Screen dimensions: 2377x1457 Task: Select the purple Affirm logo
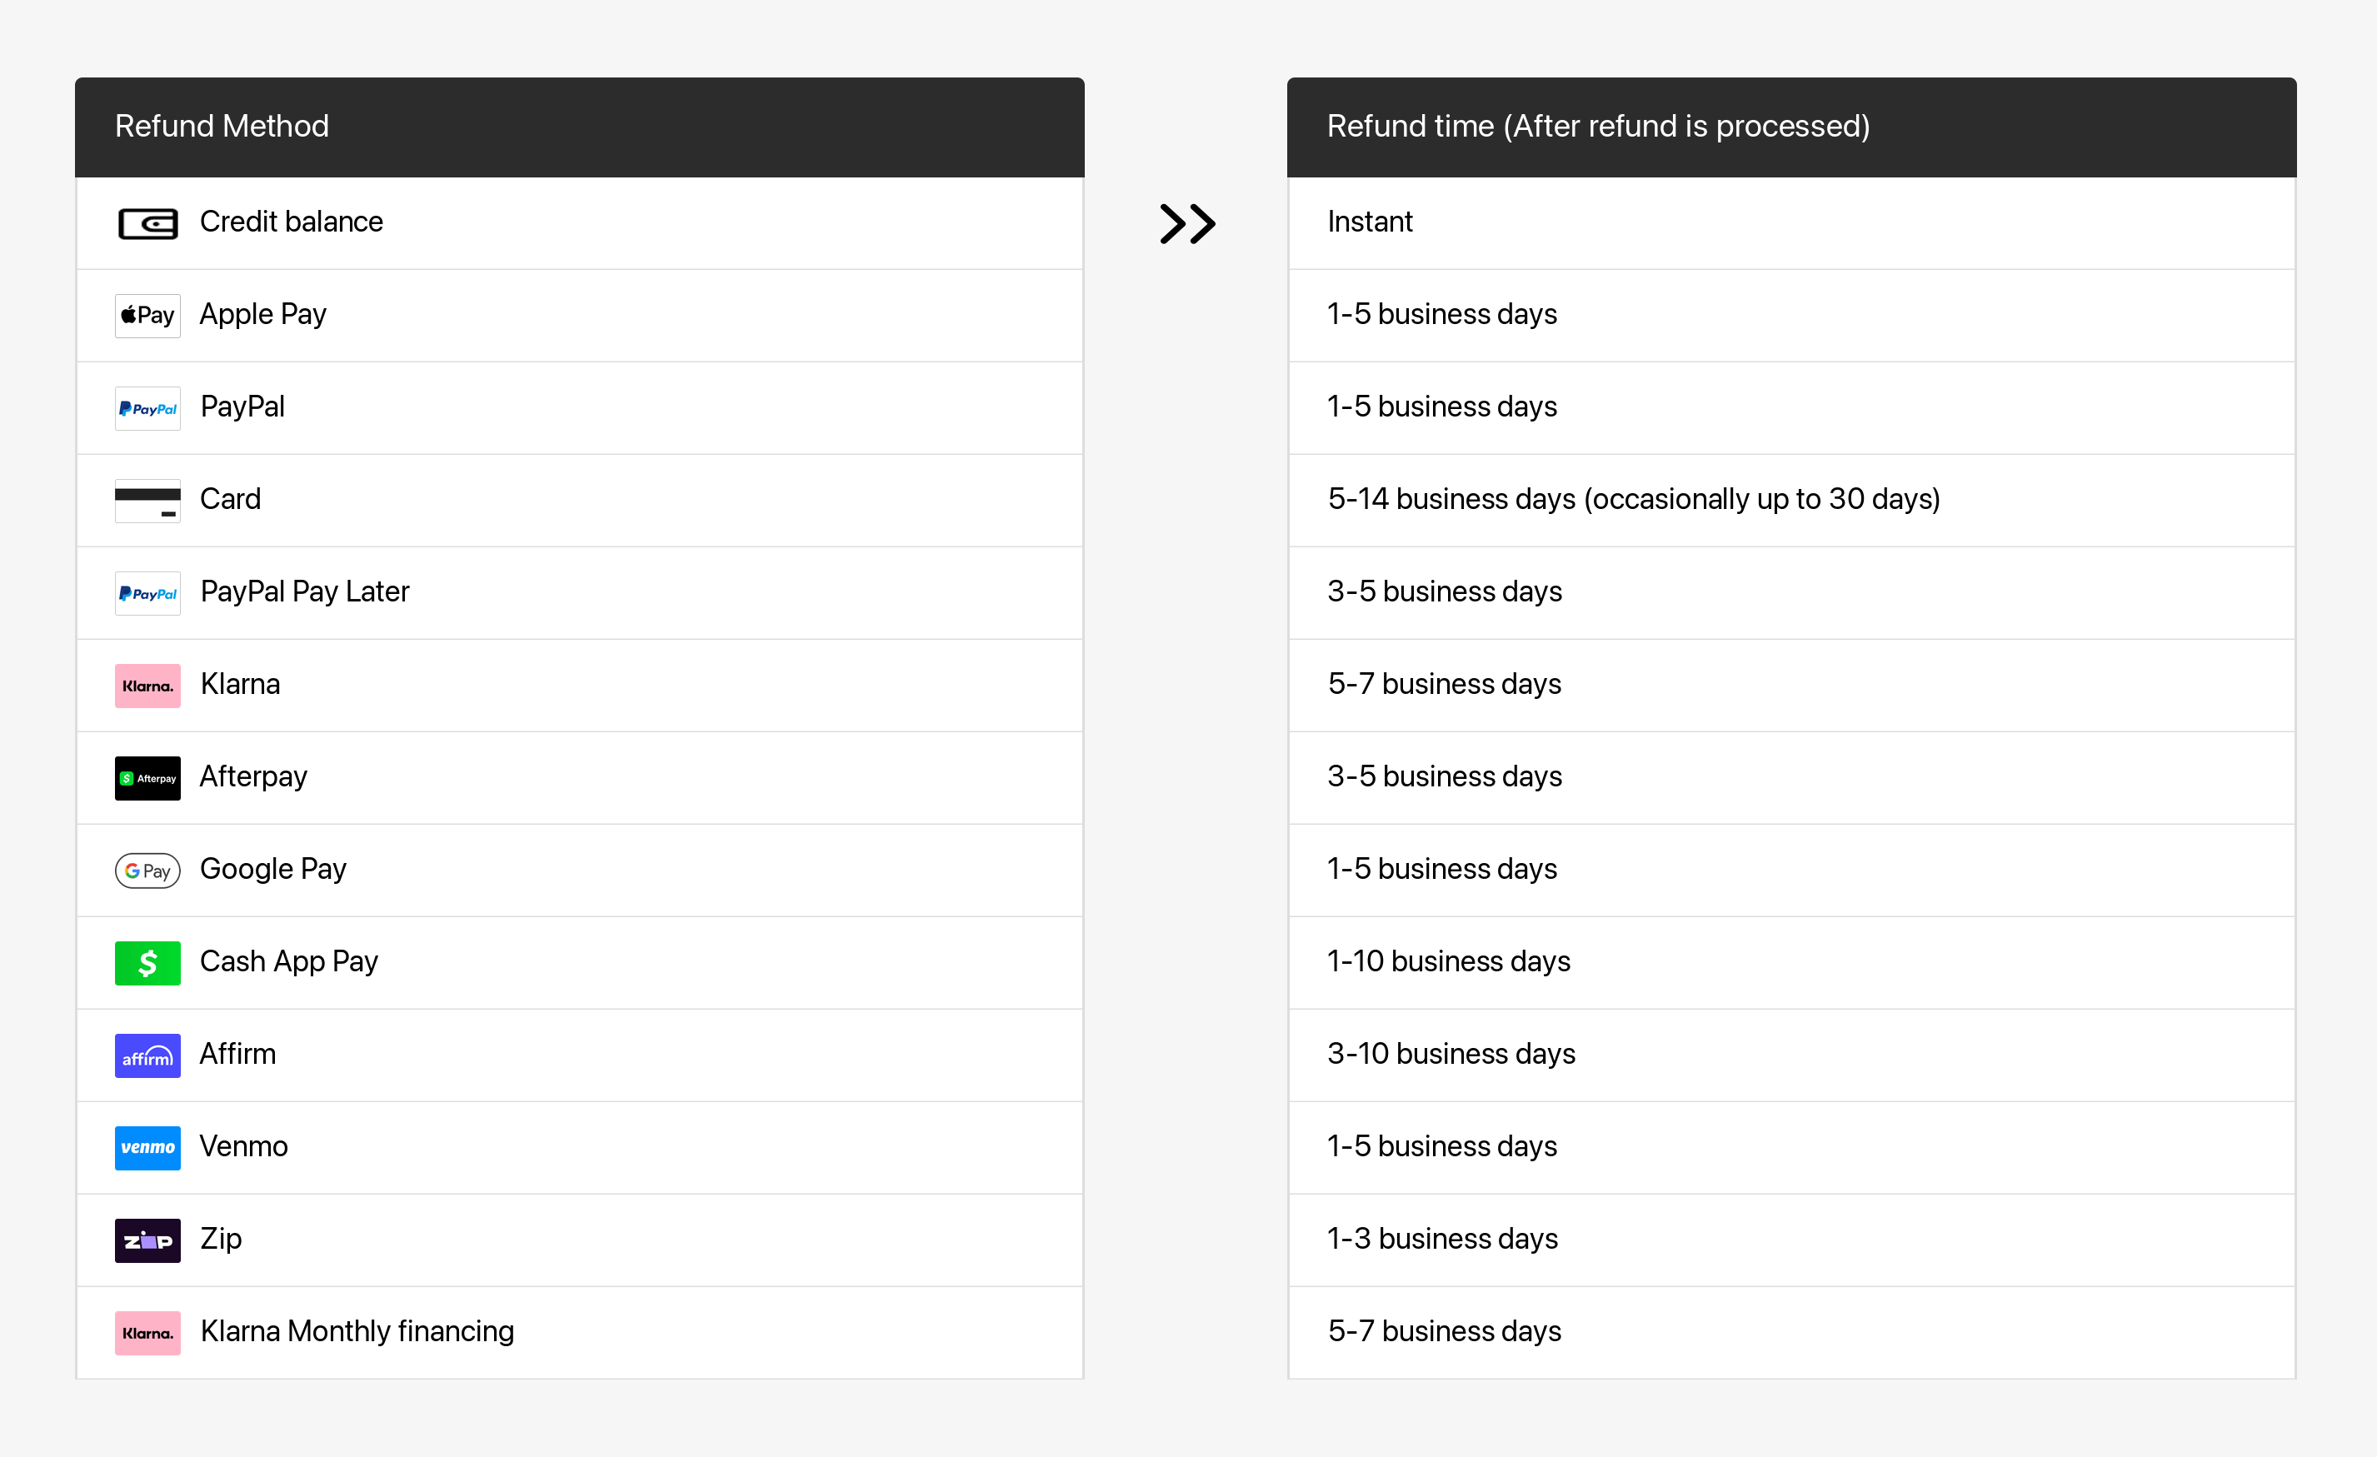tap(147, 1055)
